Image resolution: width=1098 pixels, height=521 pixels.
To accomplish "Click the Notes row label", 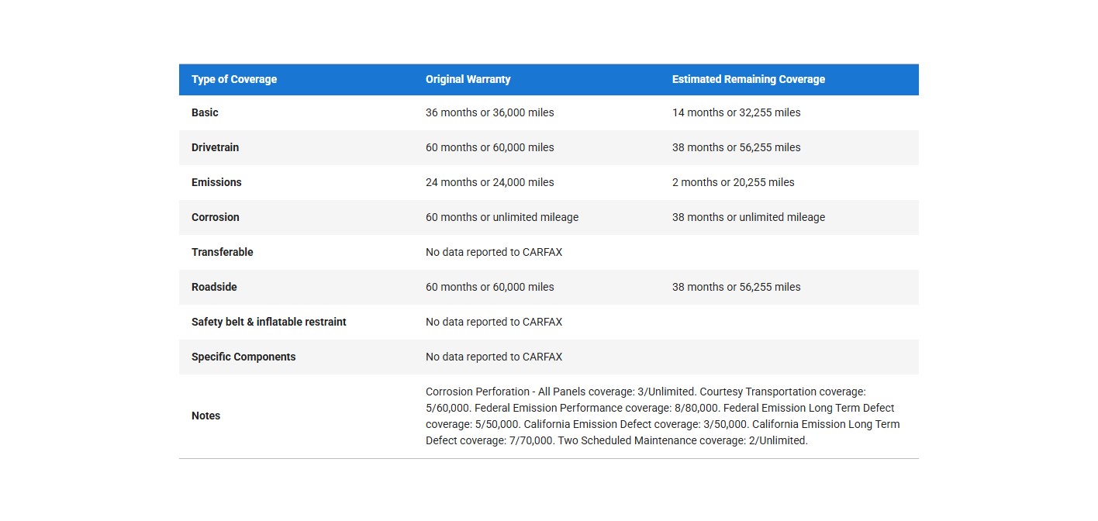I will coord(205,416).
